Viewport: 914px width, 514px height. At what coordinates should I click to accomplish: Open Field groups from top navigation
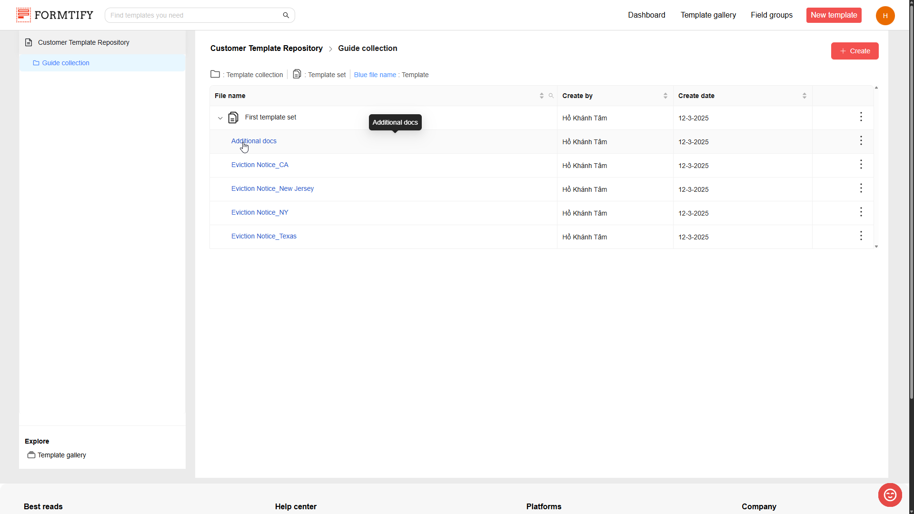pos(771,15)
